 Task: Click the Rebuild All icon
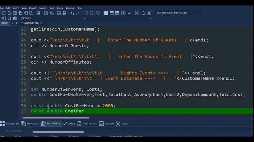tap(123, 13)
